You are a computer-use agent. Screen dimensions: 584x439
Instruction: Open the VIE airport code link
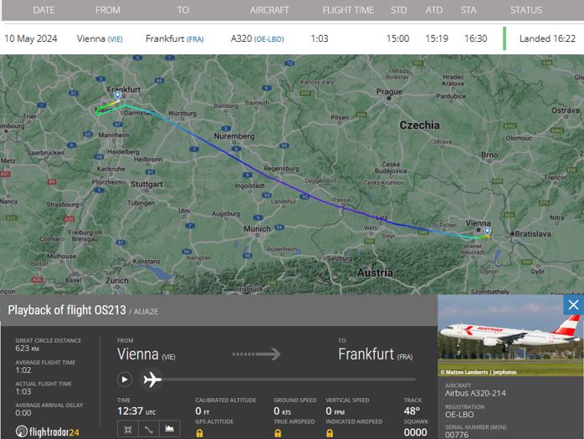point(115,39)
